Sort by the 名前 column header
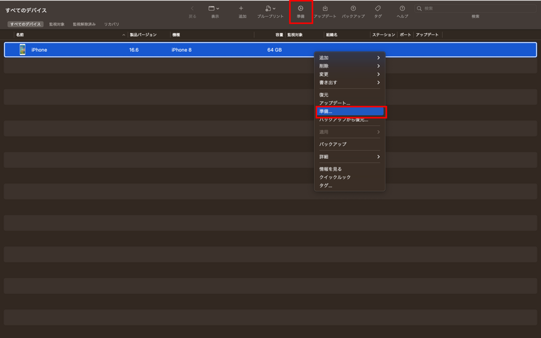The image size is (541, 338). [20, 35]
